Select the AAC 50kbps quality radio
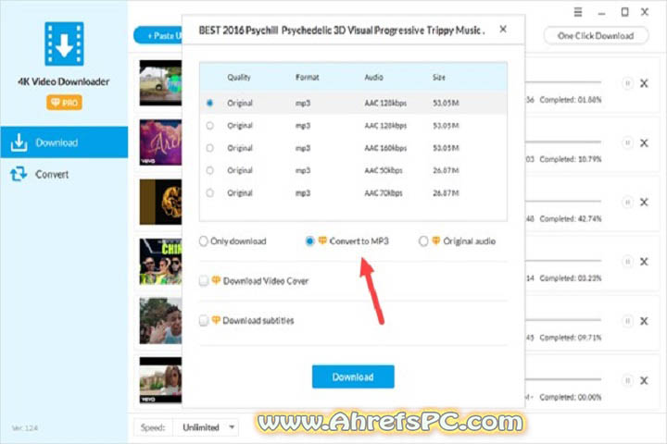This screenshot has height=444, width=667. pos(209,170)
